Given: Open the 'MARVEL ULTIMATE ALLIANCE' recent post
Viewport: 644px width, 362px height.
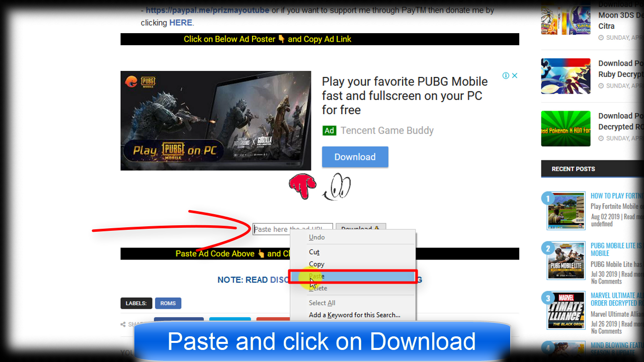Looking at the screenshot, I should 617,299.
